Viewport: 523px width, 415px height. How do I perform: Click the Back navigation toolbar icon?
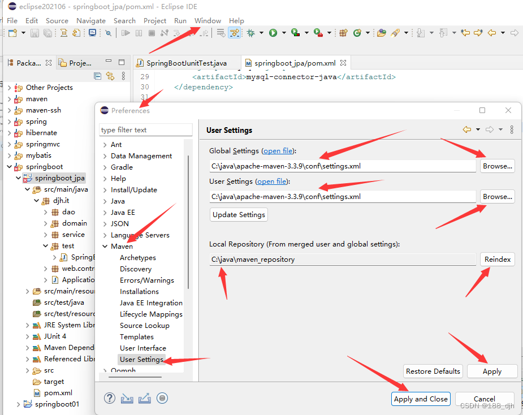click(492, 33)
